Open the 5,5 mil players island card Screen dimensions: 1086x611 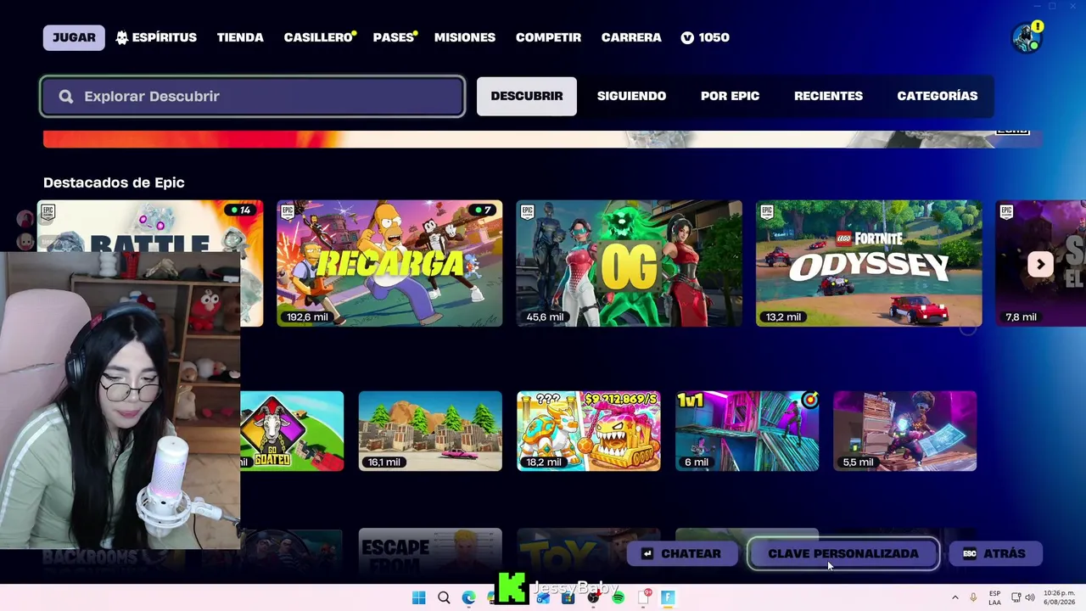(905, 431)
